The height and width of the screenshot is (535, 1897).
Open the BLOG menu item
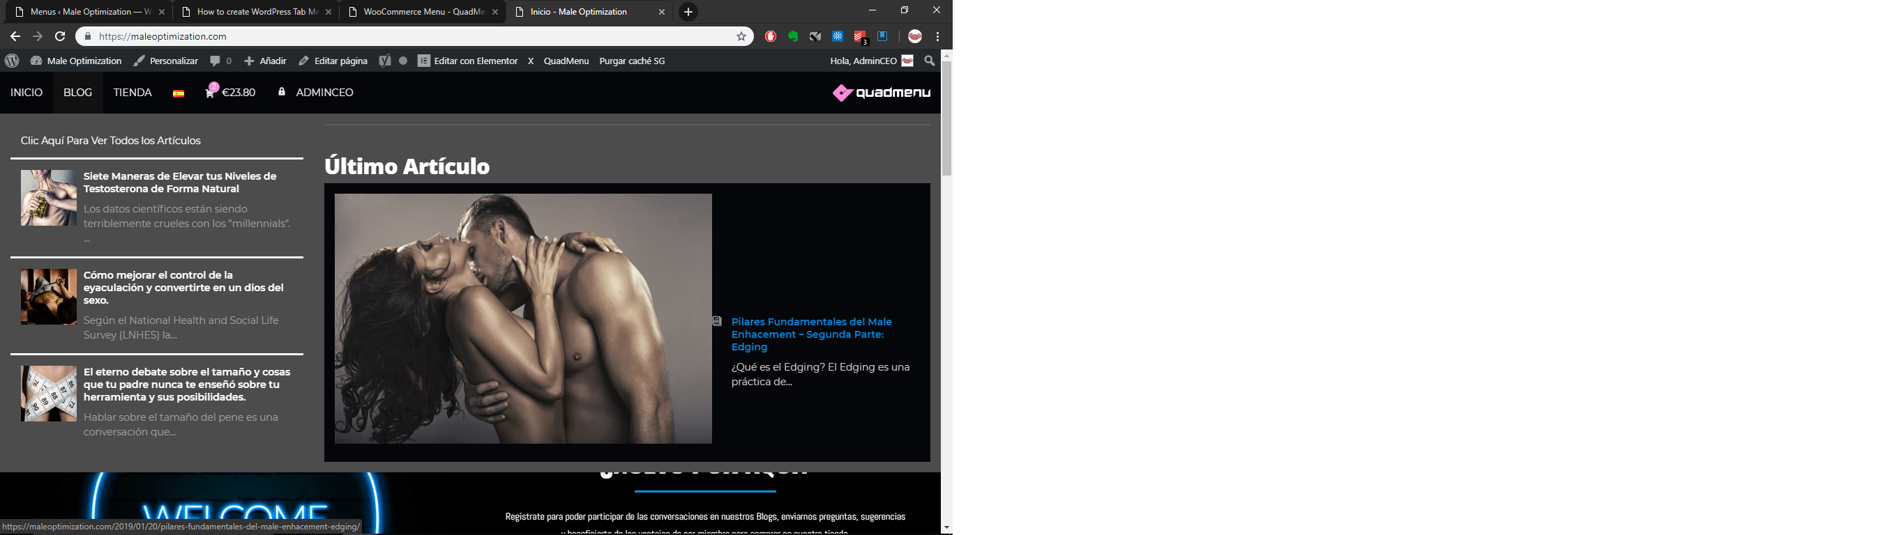(x=78, y=93)
